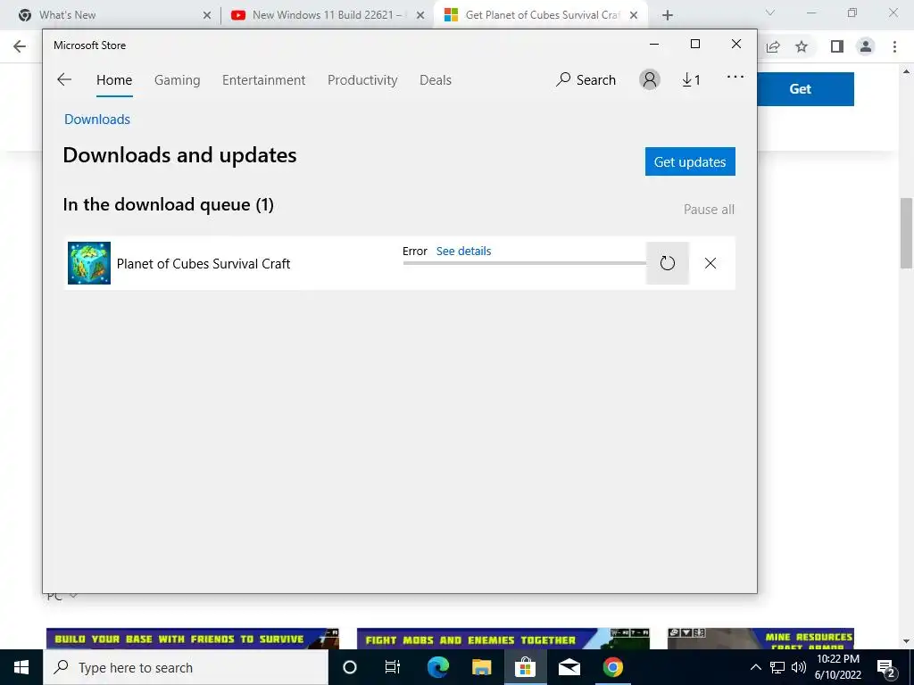Click Planet of Cubes app icon

point(89,263)
